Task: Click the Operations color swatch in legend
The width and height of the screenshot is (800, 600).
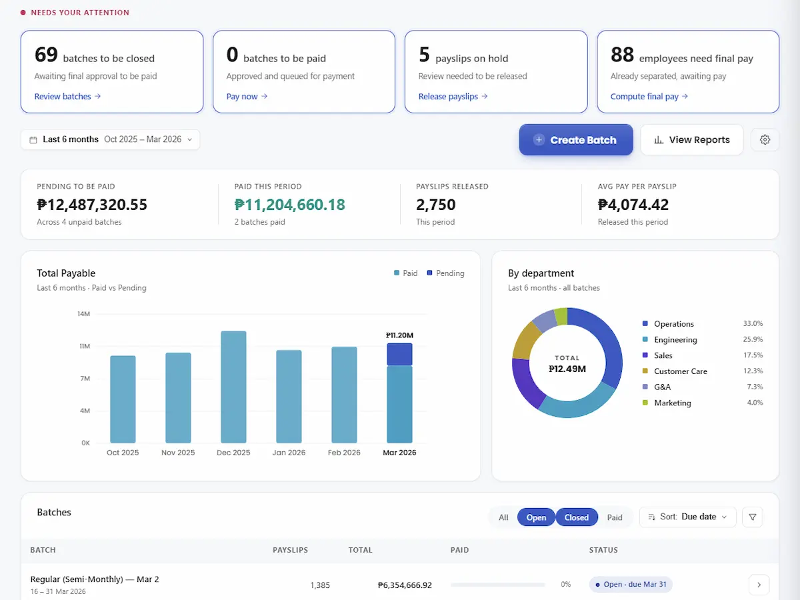Action: coord(645,323)
